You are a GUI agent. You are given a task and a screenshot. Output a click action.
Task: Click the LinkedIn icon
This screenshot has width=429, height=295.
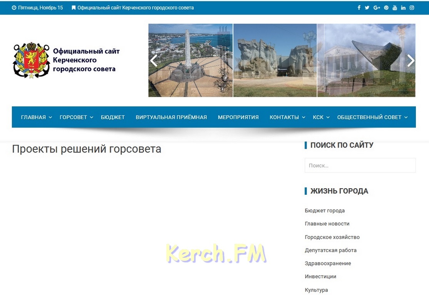coord(403,8)
